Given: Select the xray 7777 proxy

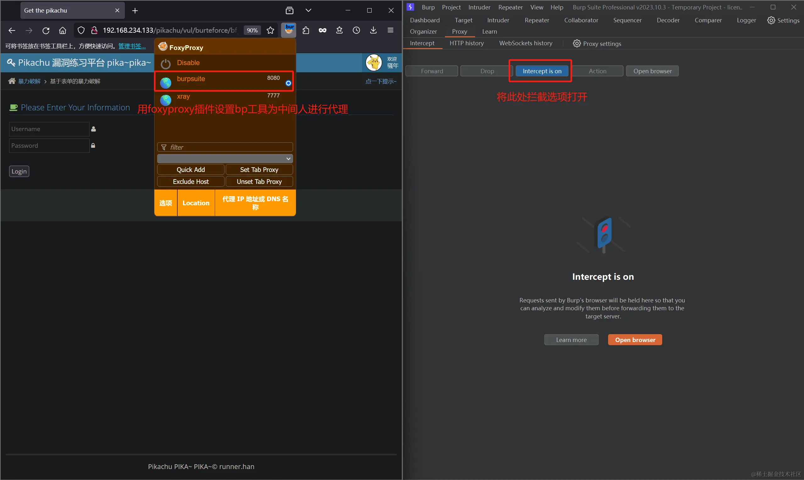Looking at the screenshot, I should point(224,98).
